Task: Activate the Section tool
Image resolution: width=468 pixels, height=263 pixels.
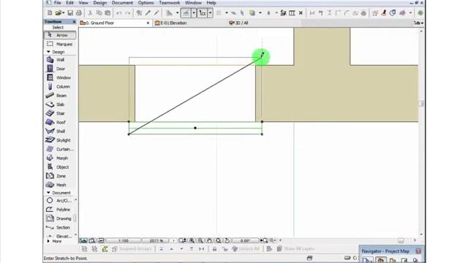Action: coord(60,227)
